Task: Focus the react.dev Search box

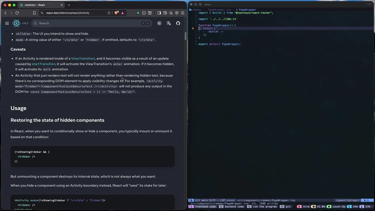Action: click(x=92, y=23)
